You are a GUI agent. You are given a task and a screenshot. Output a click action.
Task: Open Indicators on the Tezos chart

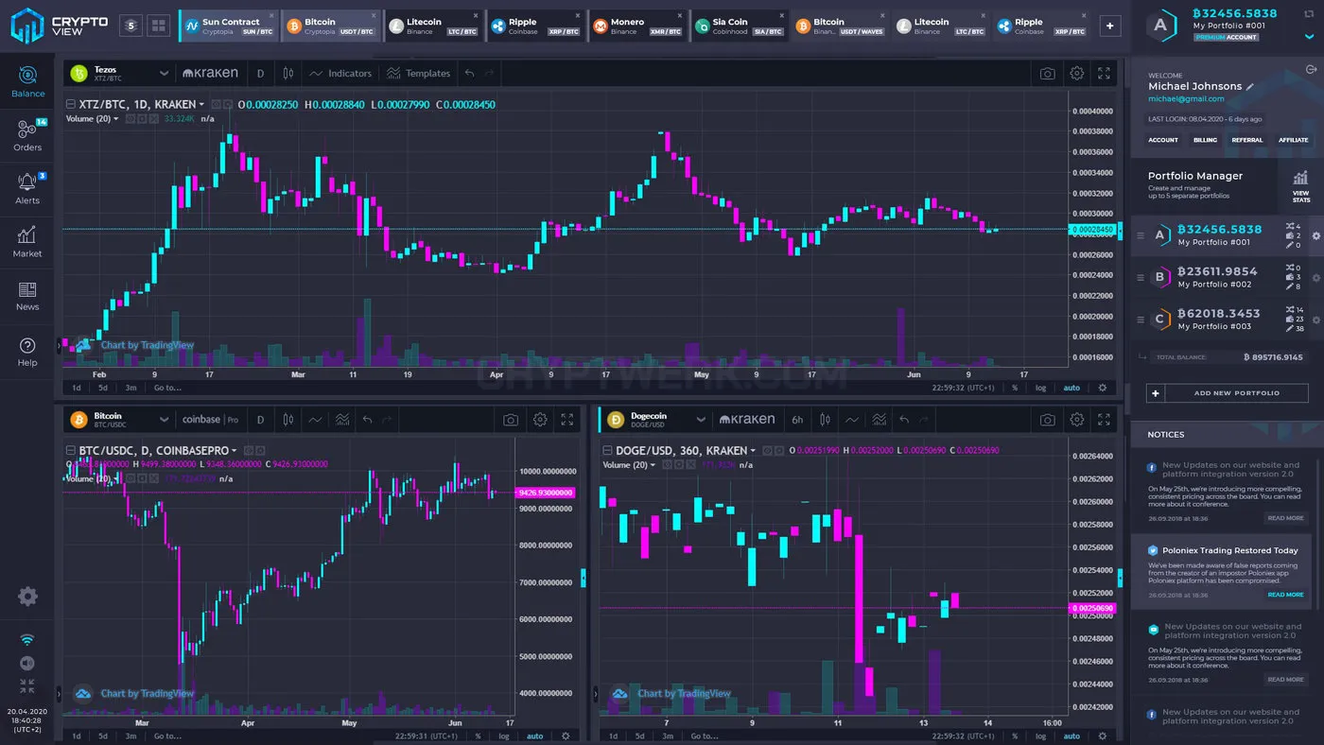340,73
